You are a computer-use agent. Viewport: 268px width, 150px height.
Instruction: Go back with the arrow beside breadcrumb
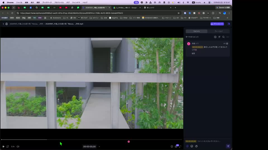tap(3, 24)
